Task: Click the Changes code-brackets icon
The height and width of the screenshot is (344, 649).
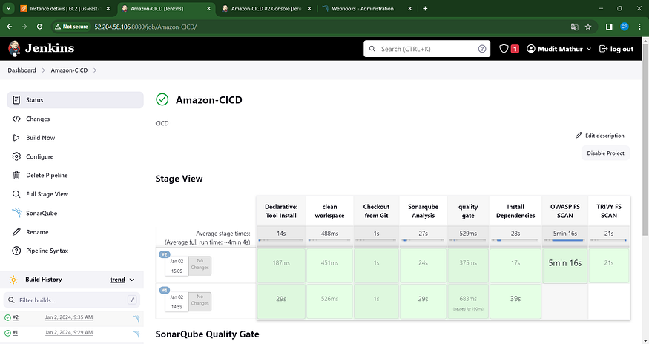Action: pyautogui.click(x=16, y=119)
